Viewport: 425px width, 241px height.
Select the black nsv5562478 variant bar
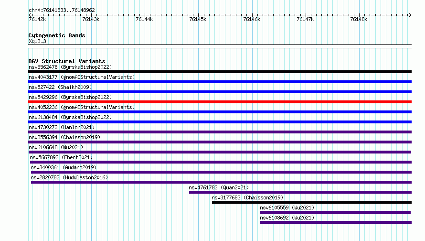[220, 72]
